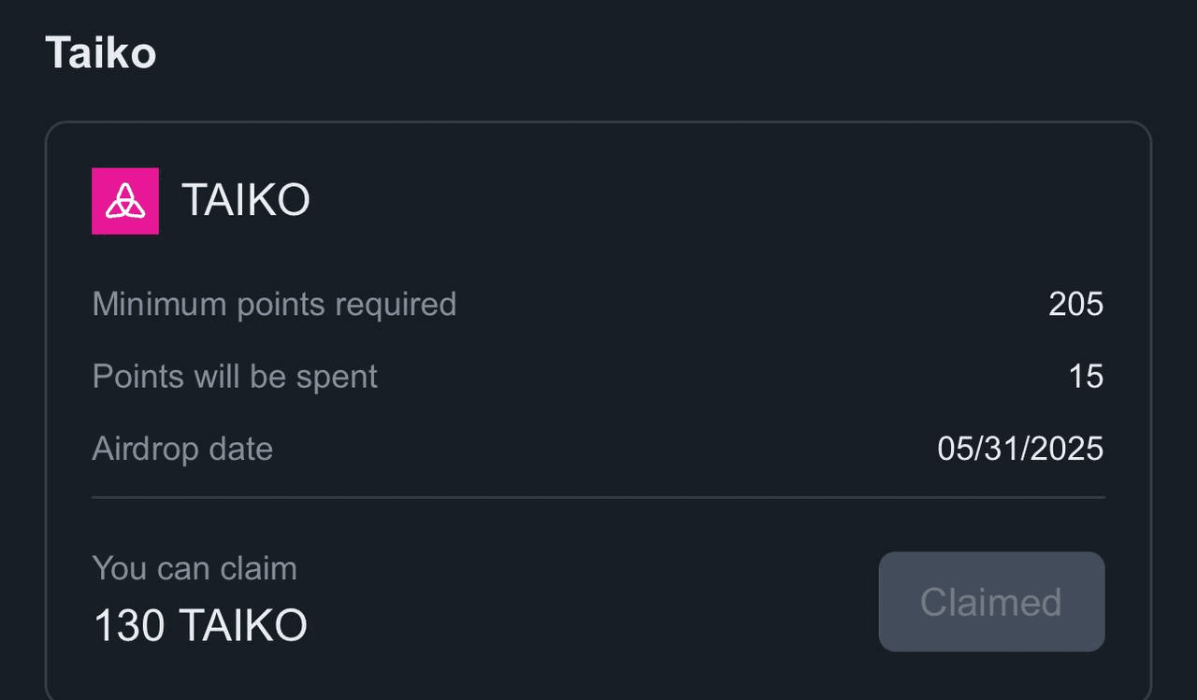Click the horizontal divider below Airdrop date
Image resolution: width=1197 pixels, height=700 pixels.
598,497
